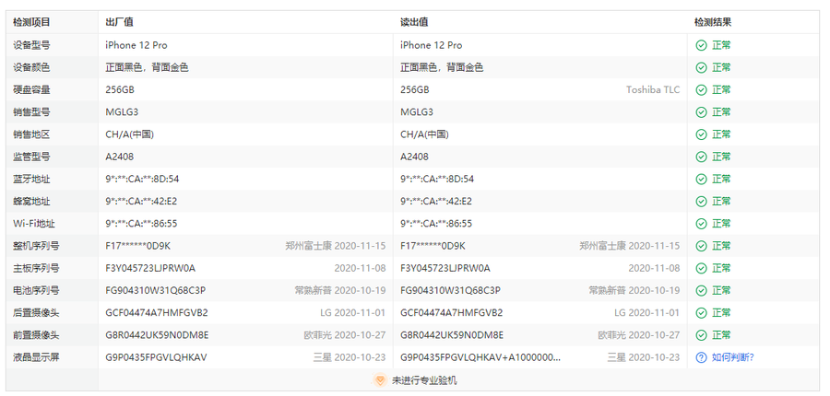Select the 检测结果 column header

713,22
